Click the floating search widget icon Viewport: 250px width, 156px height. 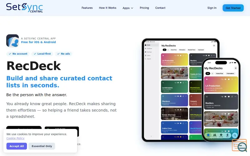[x=239, y=145]
